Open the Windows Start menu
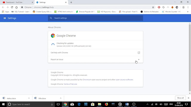Screen dimensions: 191x107 (x=3, y=104)
